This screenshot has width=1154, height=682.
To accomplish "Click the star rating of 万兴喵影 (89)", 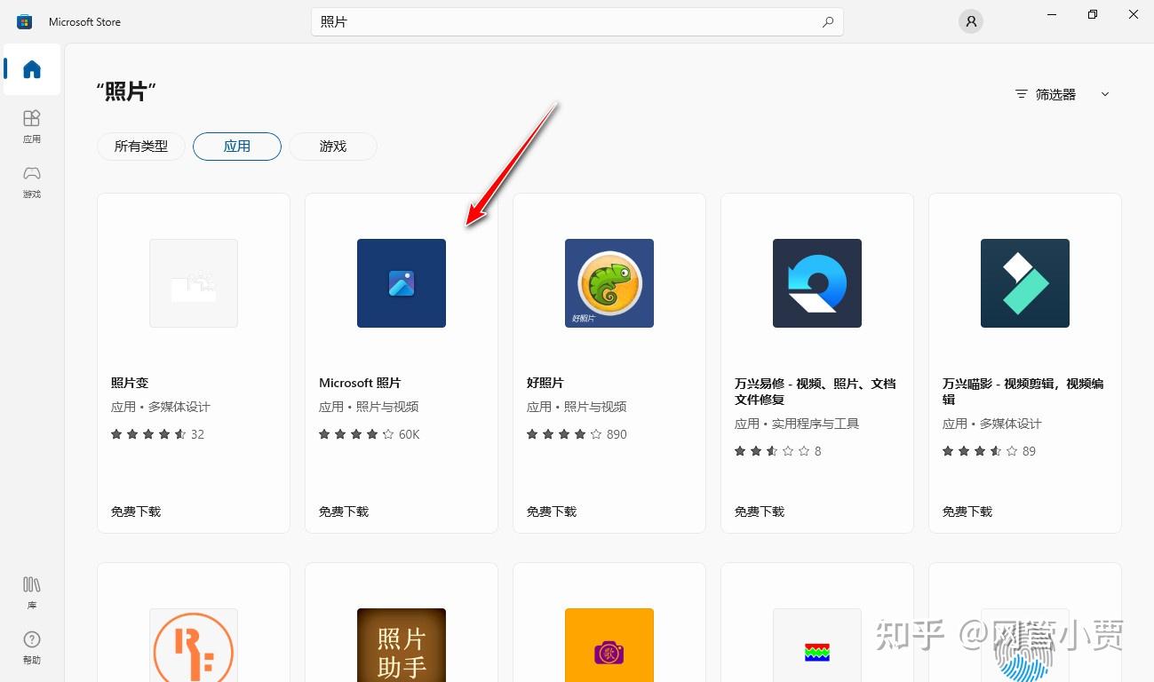I will [x=989, y=451].
